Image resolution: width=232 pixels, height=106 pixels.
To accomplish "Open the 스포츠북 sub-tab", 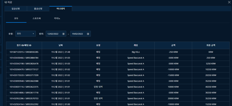I will [x=37, y=19].
